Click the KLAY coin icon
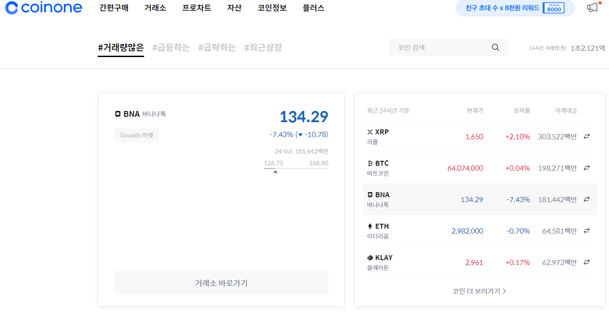609x314 pixels. (x=370, y=258)
